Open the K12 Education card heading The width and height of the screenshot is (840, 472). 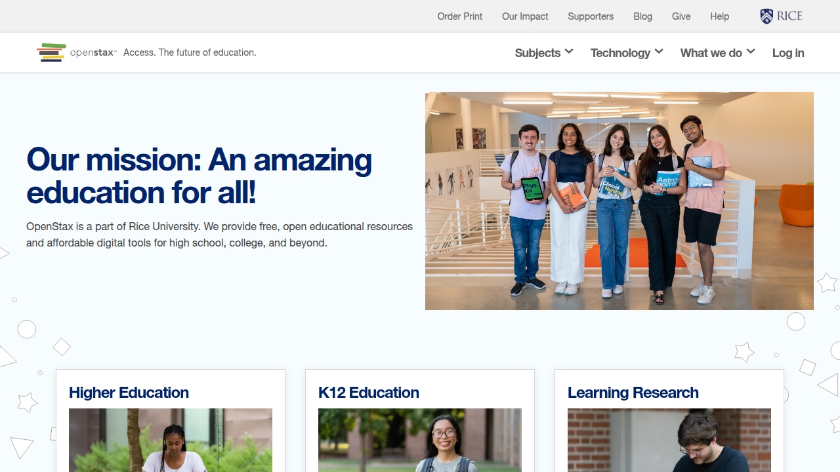click(x=369, y=392)
